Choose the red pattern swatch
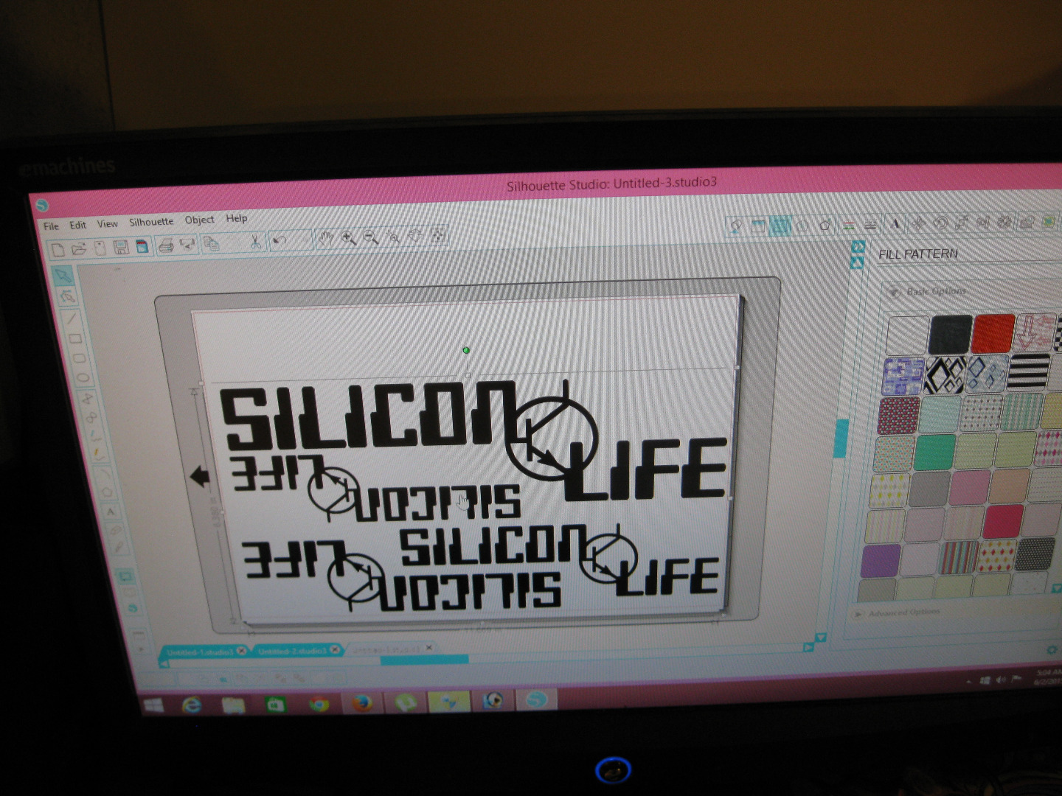The height and width of the screenshot is (796, 1062). click(993, 333)
